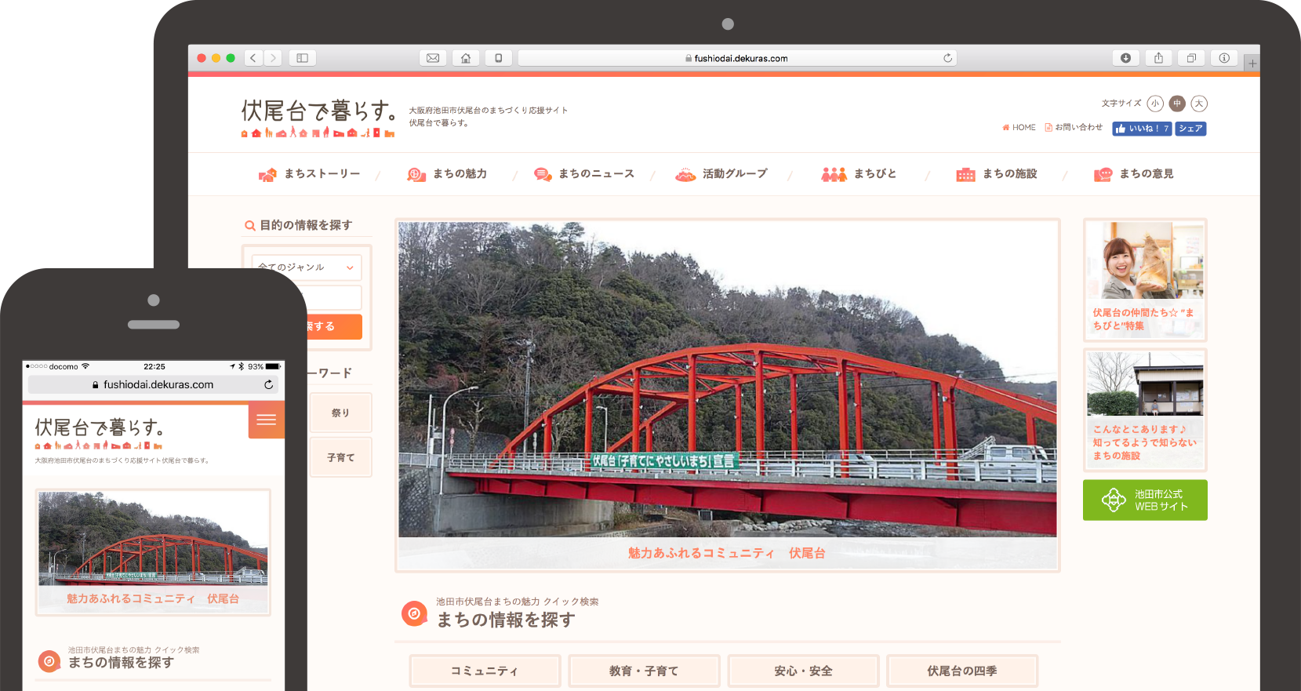Click the search magnifier icon beside 目的の情報を探す

click(x=250, y=226)
